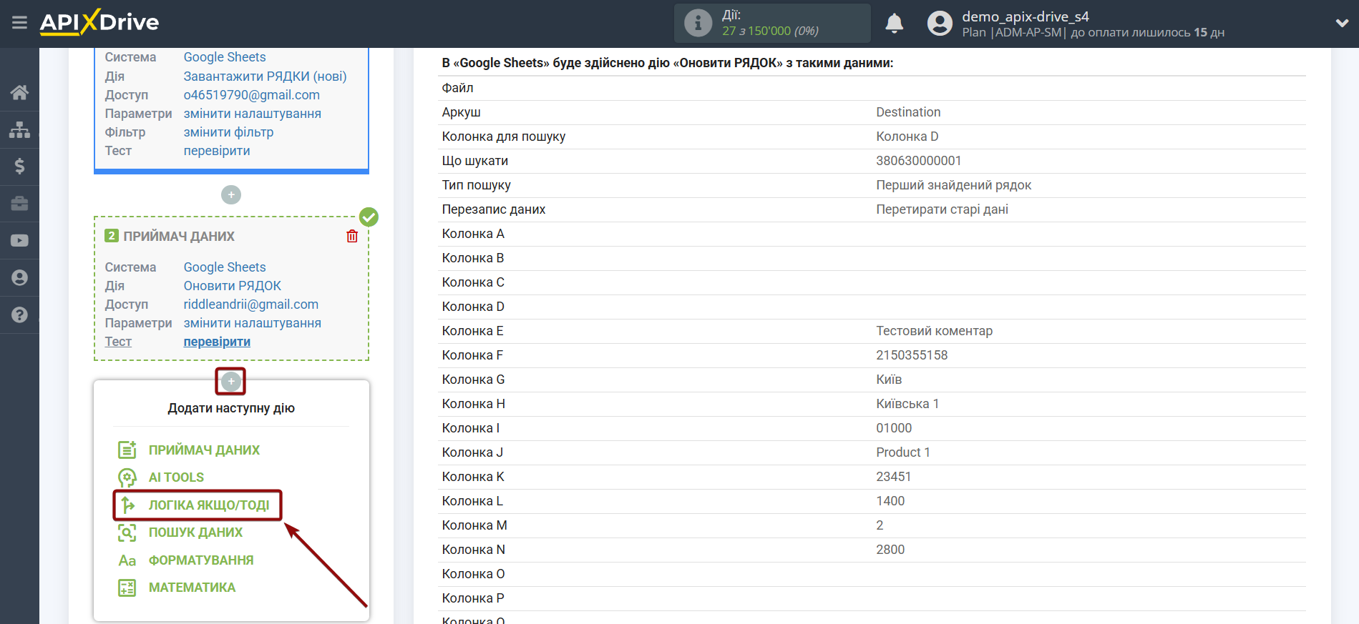Open the profile icon in sidebar
The image size is (1359, 624).
[19, 278]
